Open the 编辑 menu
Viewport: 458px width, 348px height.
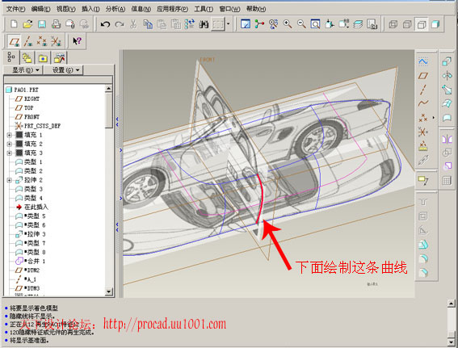40,9
